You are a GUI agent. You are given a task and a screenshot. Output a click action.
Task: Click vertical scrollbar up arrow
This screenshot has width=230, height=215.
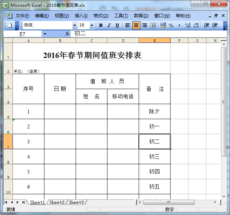coord(224,44)
